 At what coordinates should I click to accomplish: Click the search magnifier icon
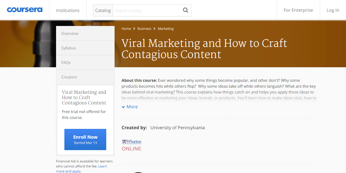coord(185,10)
